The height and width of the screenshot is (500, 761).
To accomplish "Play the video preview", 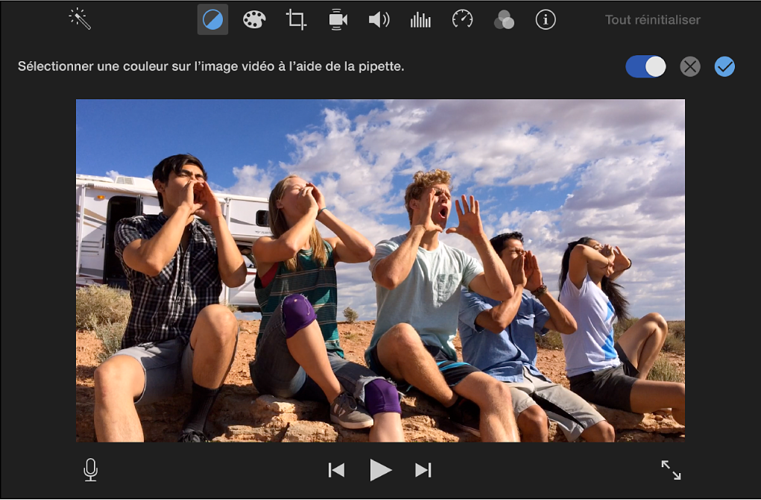I will [x=380, y=469].
